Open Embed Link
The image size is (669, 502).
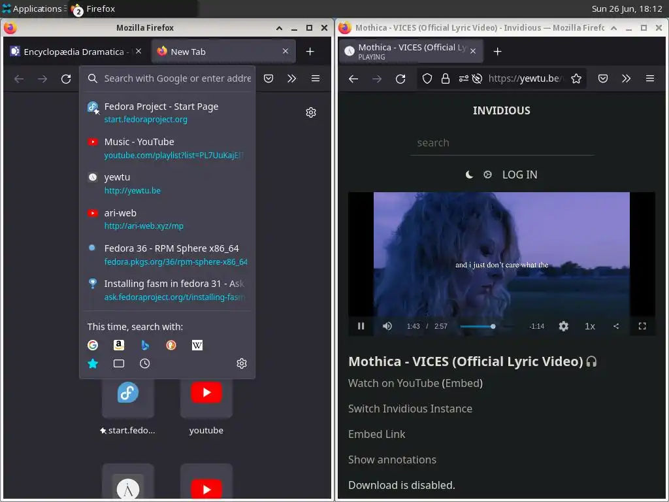click(x=377, y=434)
